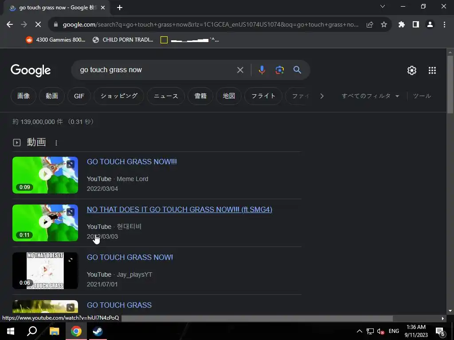This screenshot has height=340, width=454.
Task: Search by image with Google Lens
Action: [x=279, y=70]
